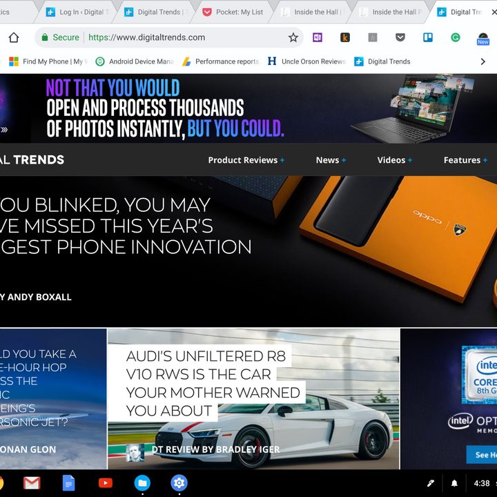The image size is (497, 497).
Task: Open the phone innovation headline article
Action: [x=126, y=226]
